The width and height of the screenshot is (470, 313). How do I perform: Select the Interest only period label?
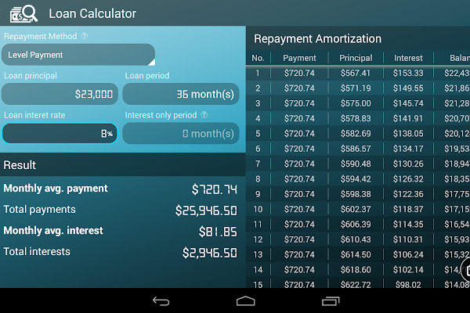161,115
